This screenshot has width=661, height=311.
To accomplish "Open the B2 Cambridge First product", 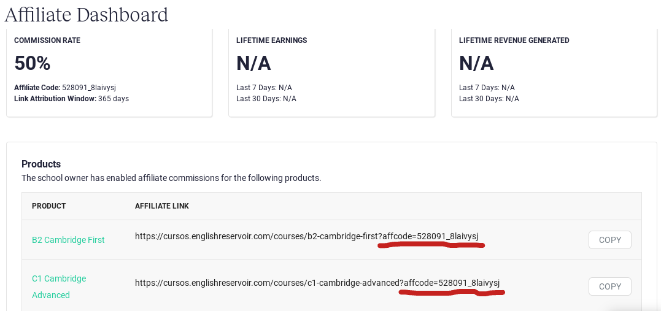I will 68,240.
